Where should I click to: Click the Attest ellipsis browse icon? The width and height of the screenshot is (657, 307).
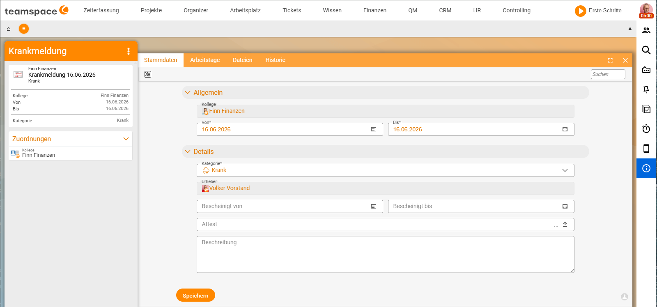[556, 225]
